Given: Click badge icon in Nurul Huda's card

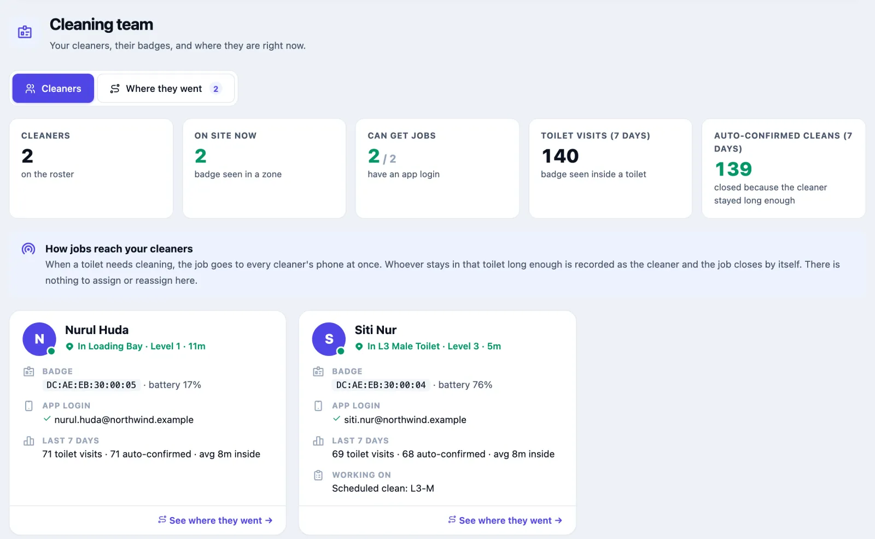Looking at the screenshot, I should 29,372.
